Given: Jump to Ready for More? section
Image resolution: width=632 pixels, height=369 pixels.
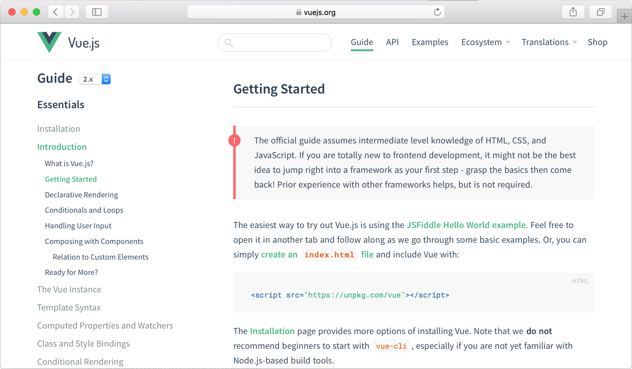Looking at the screenshot, I should pos(71,272).
